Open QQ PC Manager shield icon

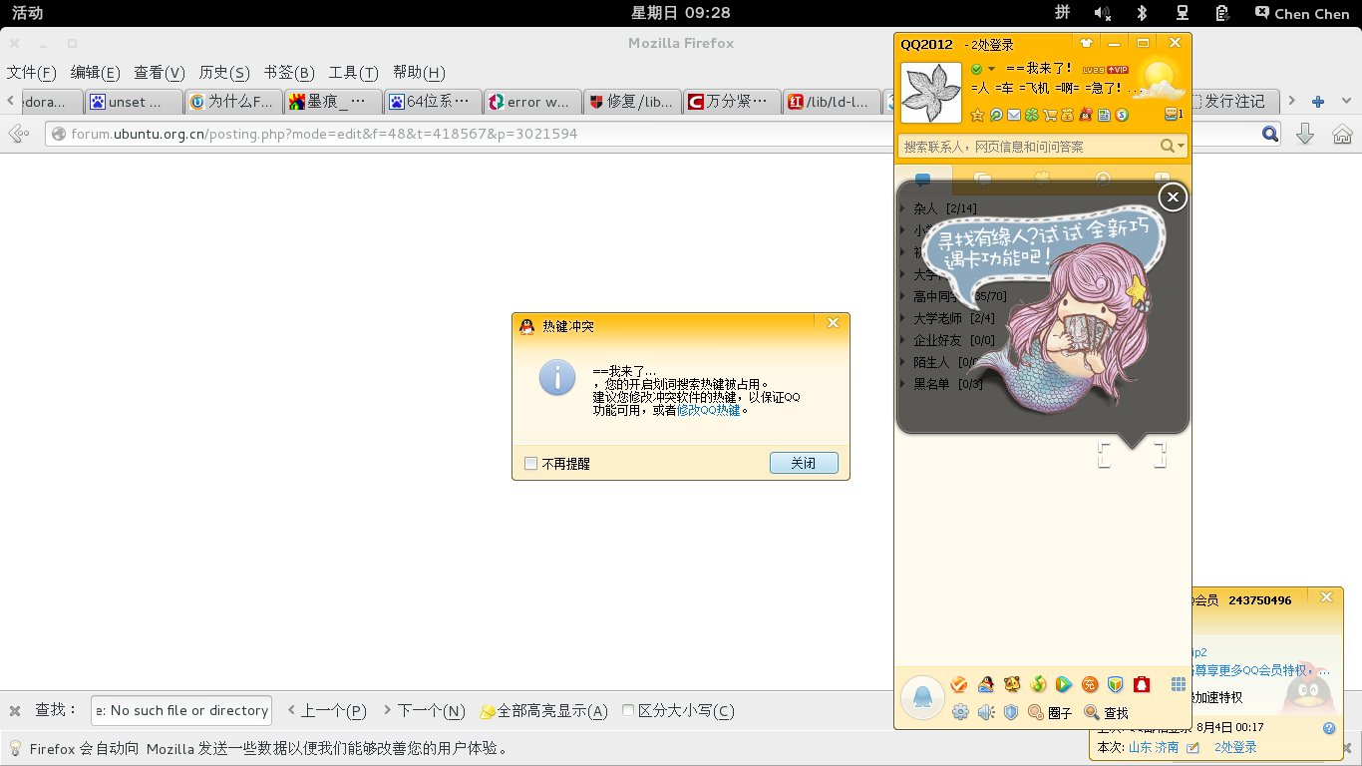tap(1116, 684)
